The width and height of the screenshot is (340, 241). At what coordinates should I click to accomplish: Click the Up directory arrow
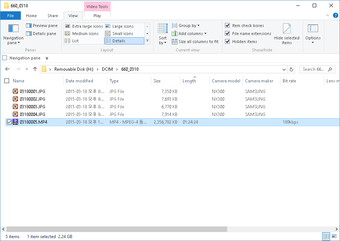tap(35, 69)
